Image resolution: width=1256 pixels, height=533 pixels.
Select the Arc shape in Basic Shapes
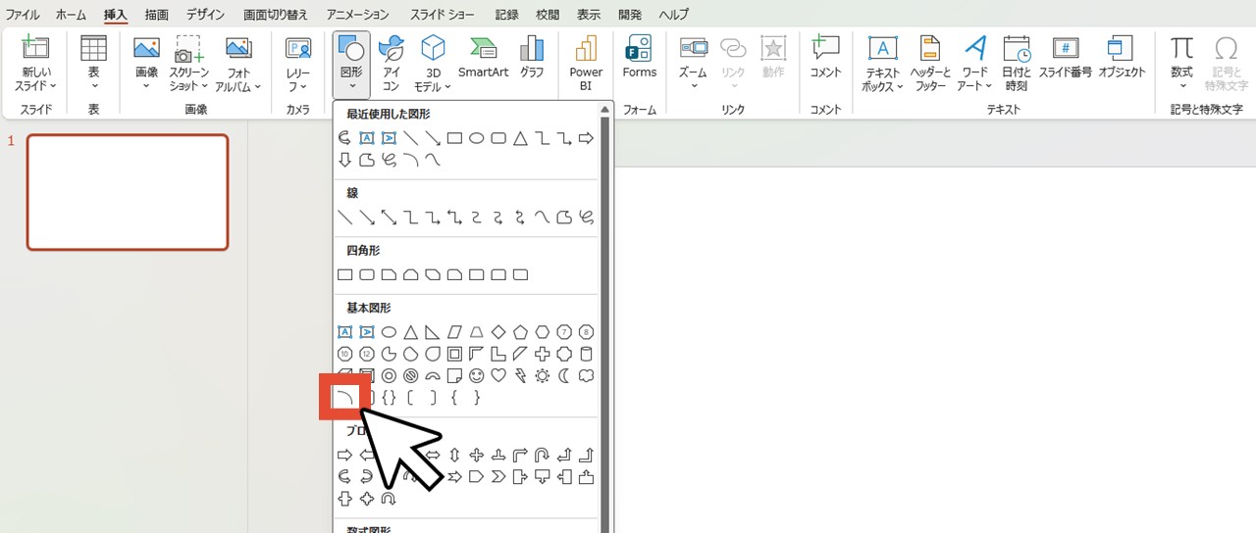pos(344,397)
